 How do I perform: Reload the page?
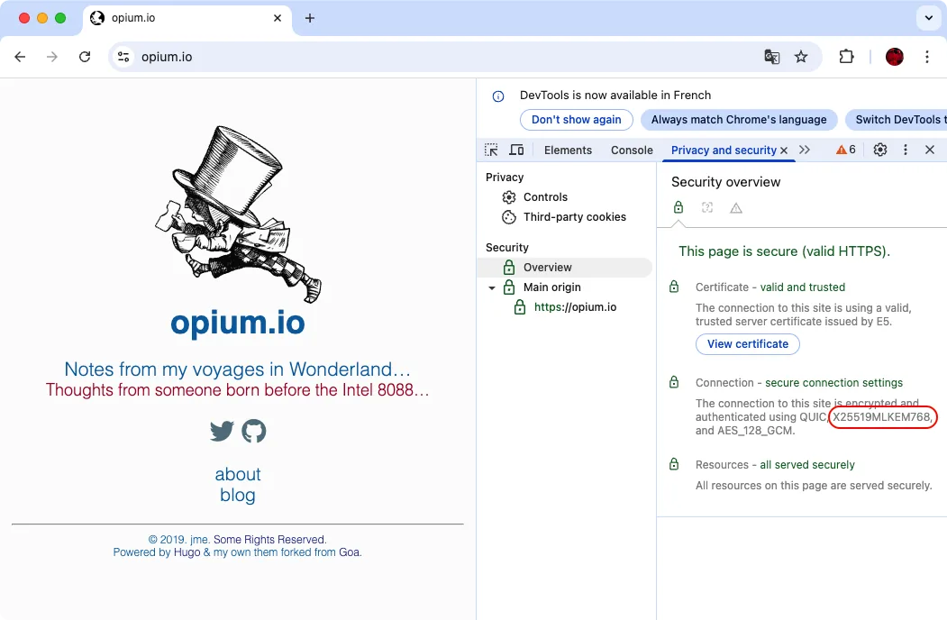(85, 57)
